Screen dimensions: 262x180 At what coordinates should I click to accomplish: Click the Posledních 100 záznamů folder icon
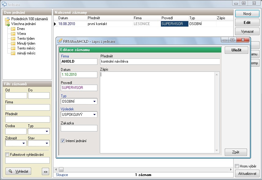(7, 19)
